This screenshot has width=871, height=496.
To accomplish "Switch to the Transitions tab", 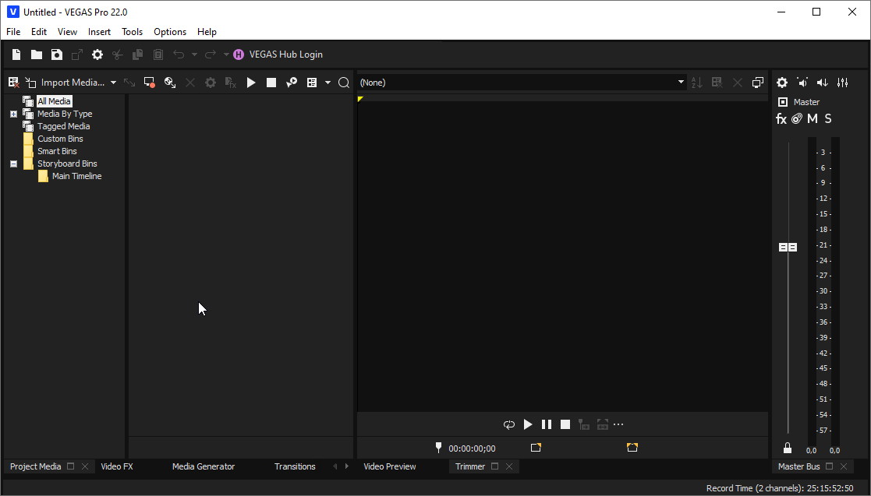I will [295, 466].
